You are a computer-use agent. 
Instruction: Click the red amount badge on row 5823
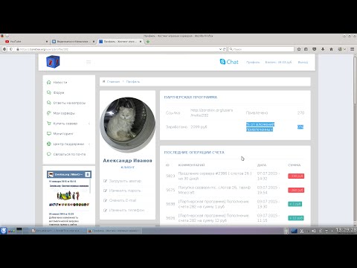tap(296, 176)
